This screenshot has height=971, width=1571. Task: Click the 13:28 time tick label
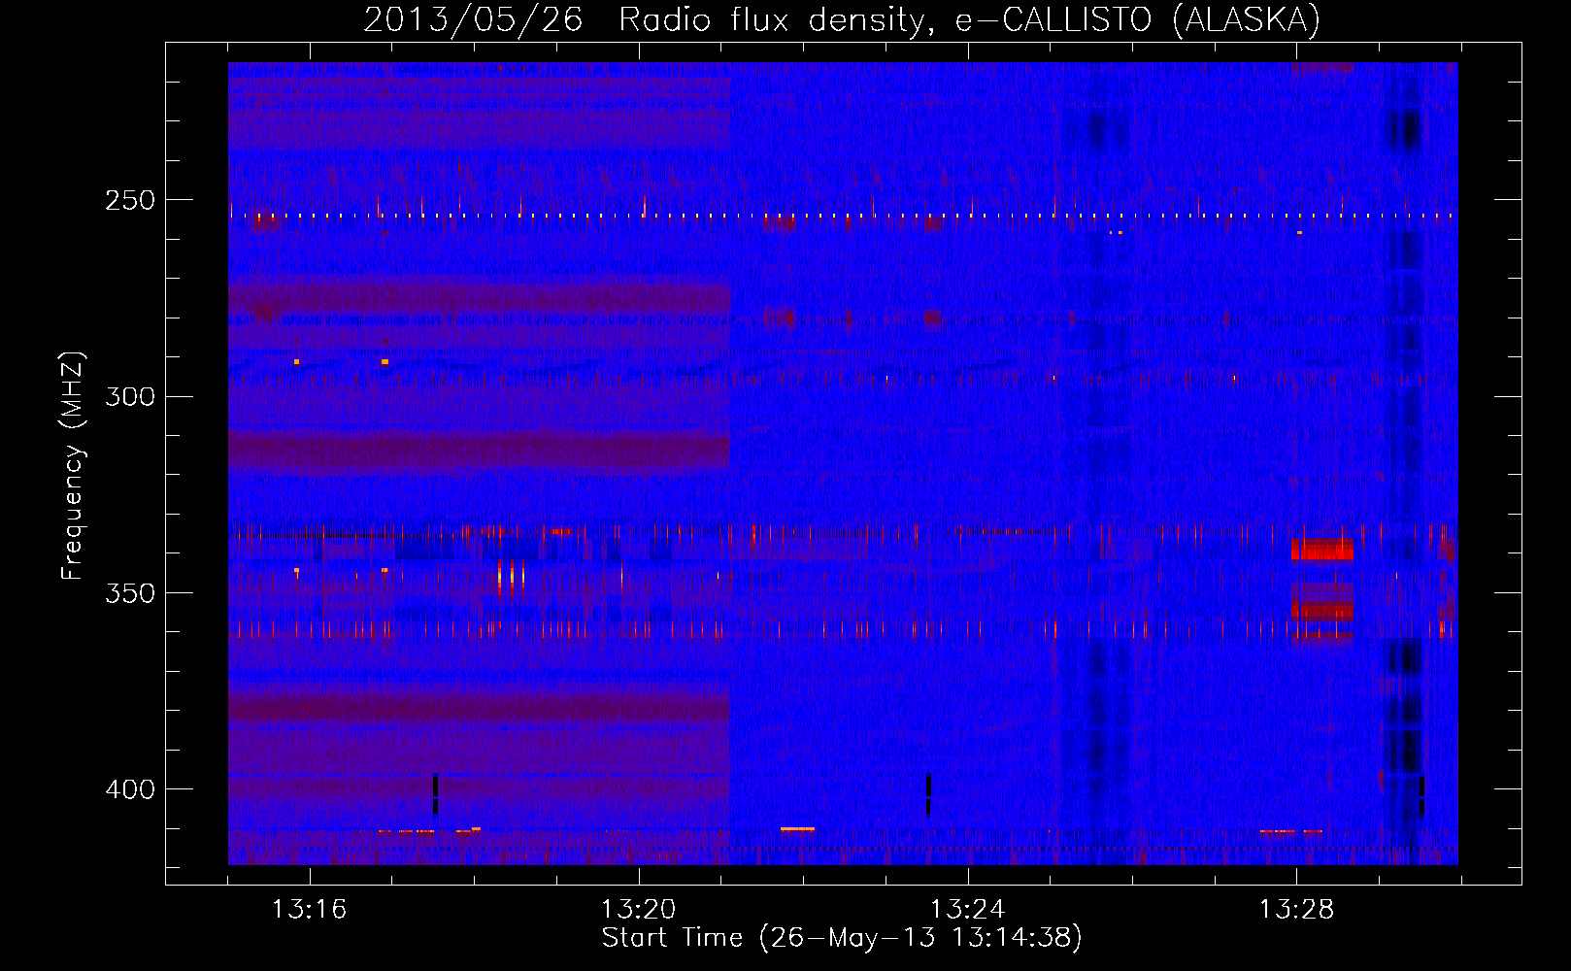click(1297, 910)
